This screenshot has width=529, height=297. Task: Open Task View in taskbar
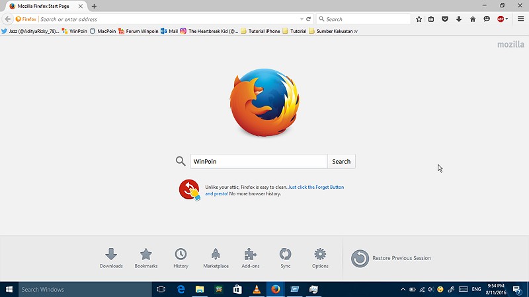(x=161, y=289)
